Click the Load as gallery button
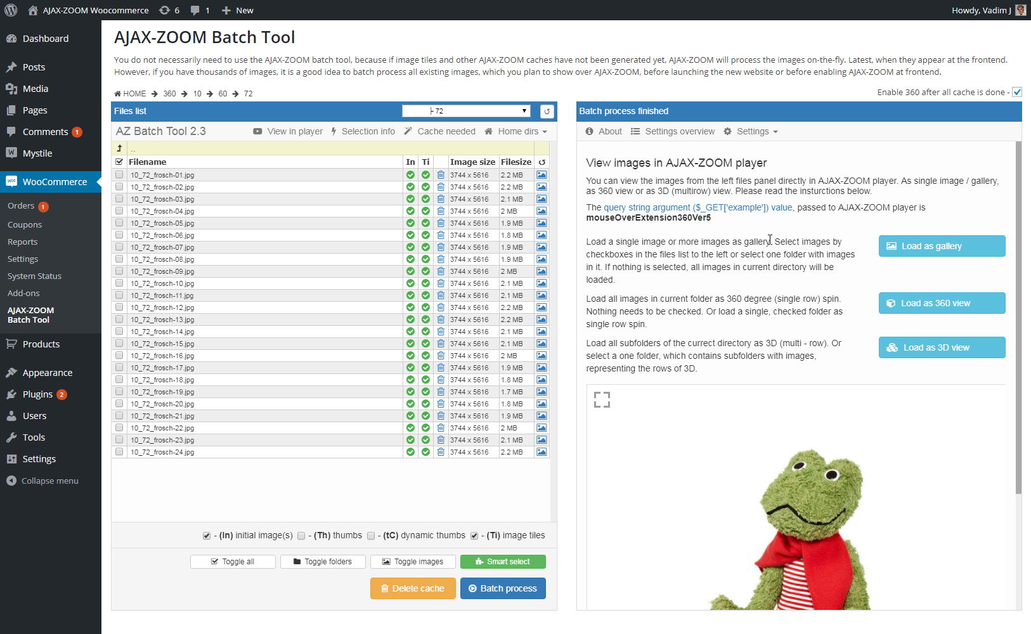Image resolution: width=1031 pixels, height=634 pixels. pos(942,246)
